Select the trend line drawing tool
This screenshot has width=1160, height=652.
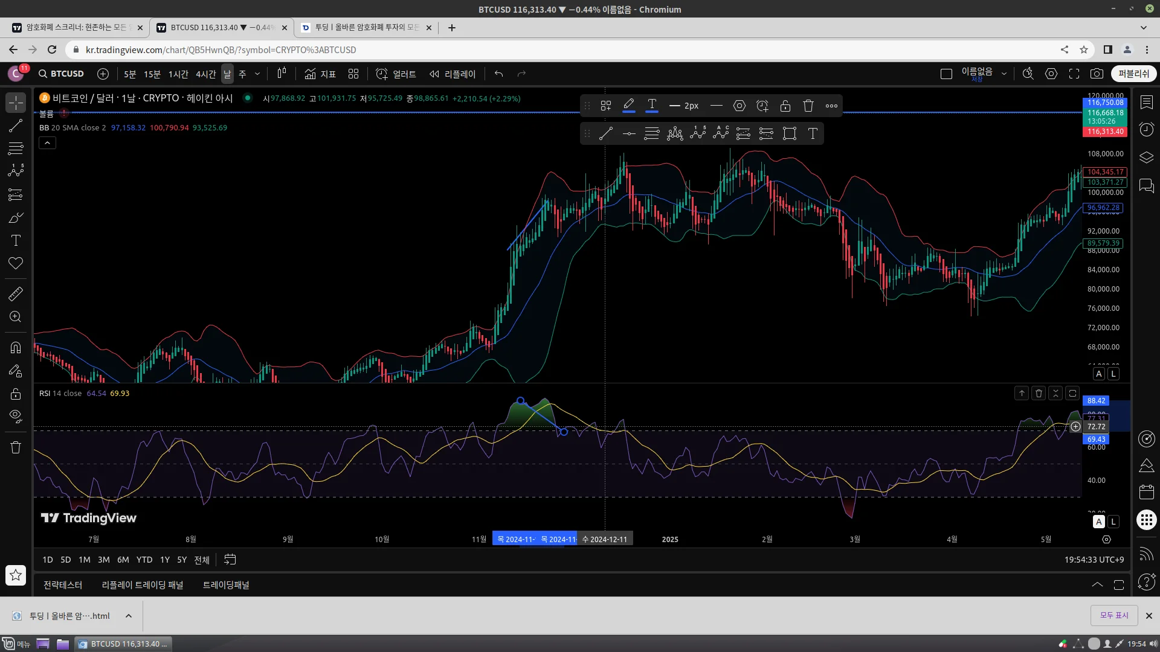point(16,126)
